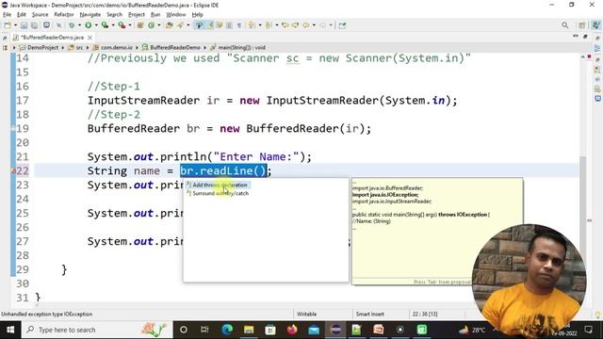Image resolution: width=603 pixels, height=339 pixels.
Task: Open the File menu
Action: tap(7, 15)
